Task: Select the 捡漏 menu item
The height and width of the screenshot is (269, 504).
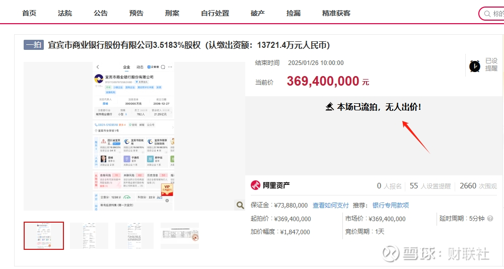Action: [x=294, y=13]
